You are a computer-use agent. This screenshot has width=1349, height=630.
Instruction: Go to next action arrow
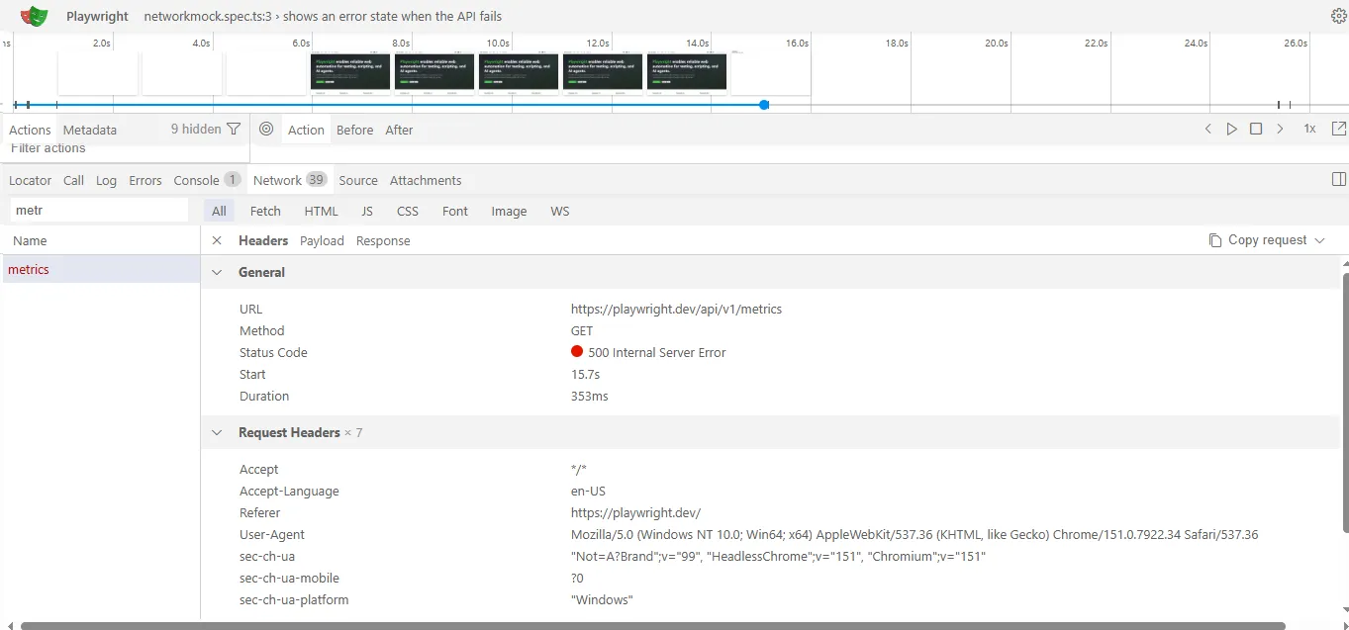coord(1280,129)
